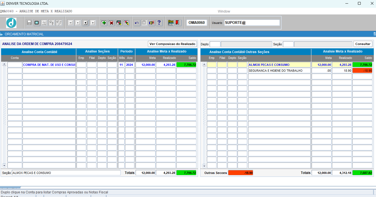Go to the previous record icon

78,23
